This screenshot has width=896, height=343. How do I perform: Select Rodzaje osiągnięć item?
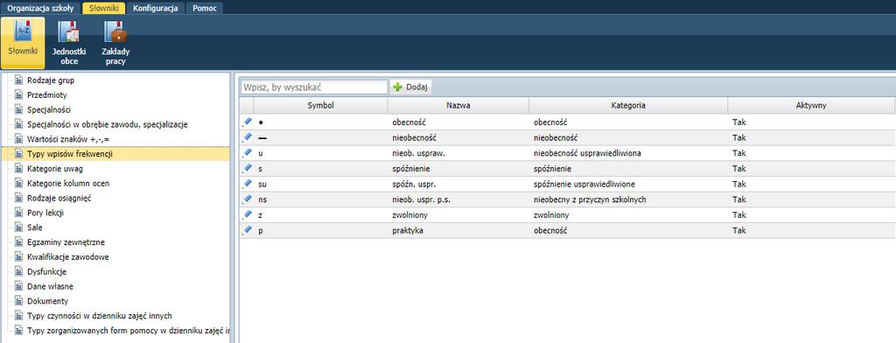point(59,198)
